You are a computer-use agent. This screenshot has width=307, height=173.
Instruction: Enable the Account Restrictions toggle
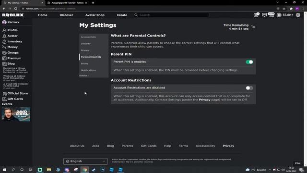249,88
